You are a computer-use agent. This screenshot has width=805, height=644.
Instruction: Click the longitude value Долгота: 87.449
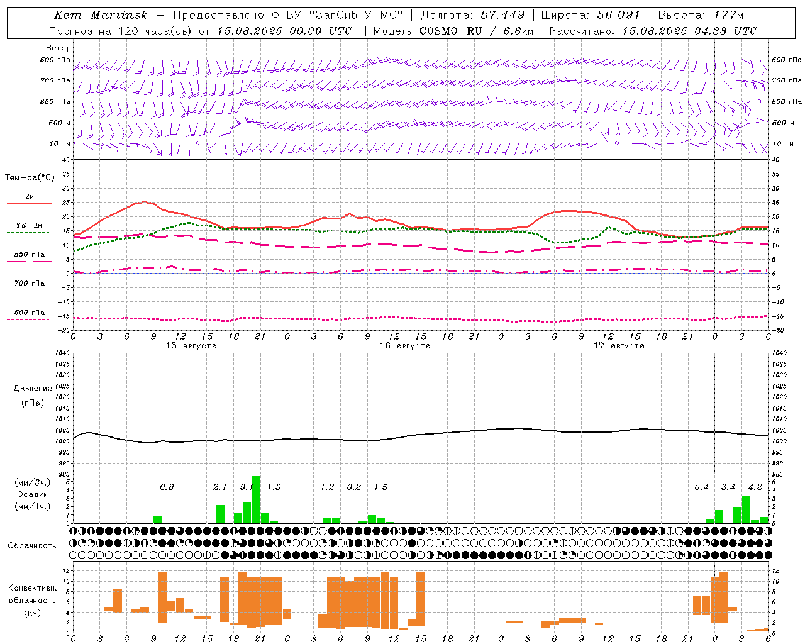click(472, 15)
